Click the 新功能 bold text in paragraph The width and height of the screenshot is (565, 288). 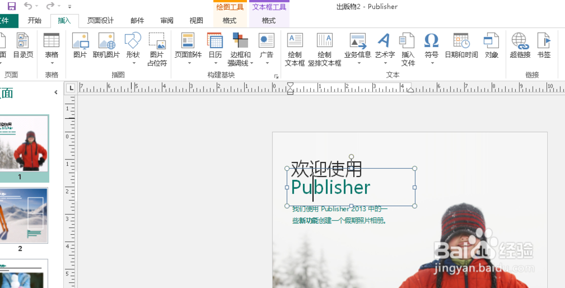pyautogui.click(x=308, y=221)
